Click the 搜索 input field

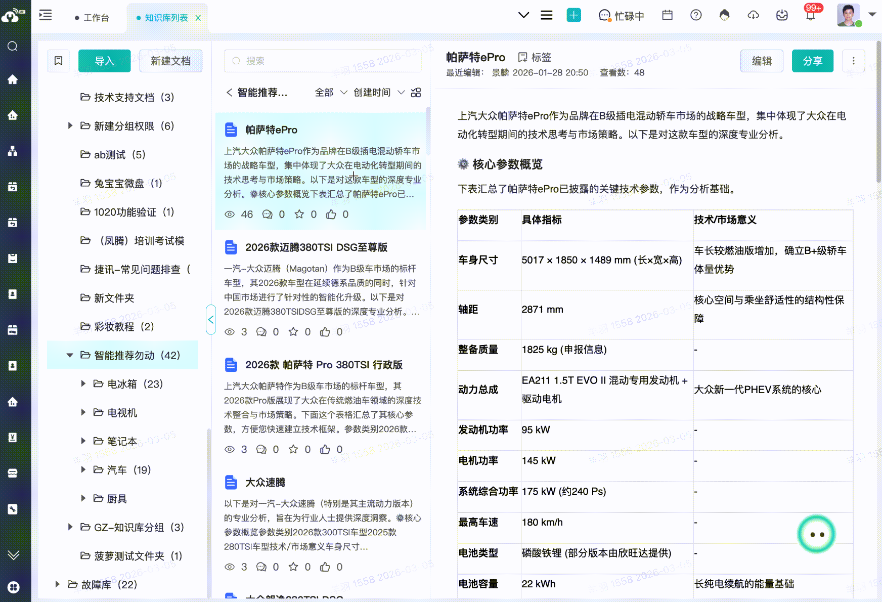pos(323,61)
